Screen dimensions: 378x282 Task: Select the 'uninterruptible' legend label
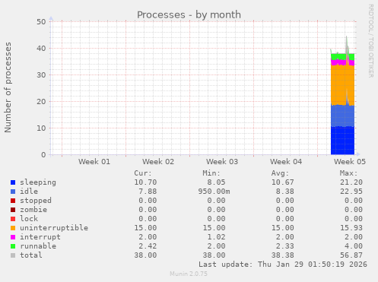click(x=54, y=228)
